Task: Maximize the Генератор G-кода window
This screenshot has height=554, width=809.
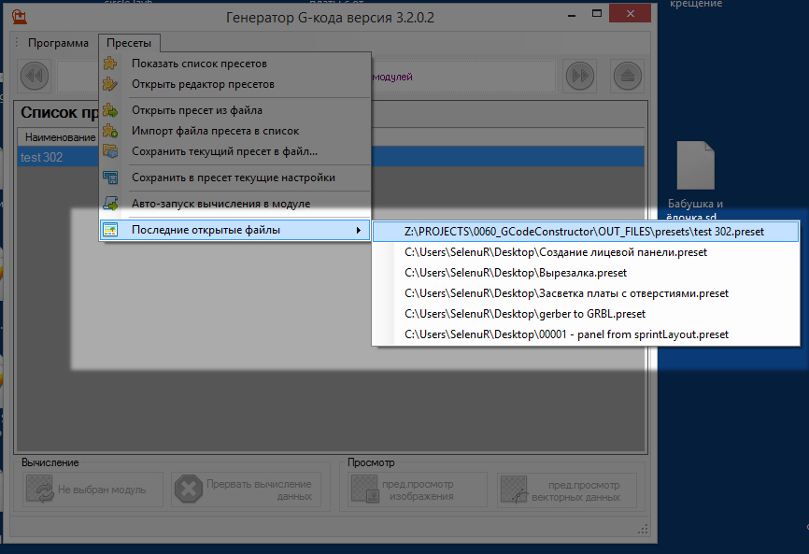Action: [x=596, y=14]
